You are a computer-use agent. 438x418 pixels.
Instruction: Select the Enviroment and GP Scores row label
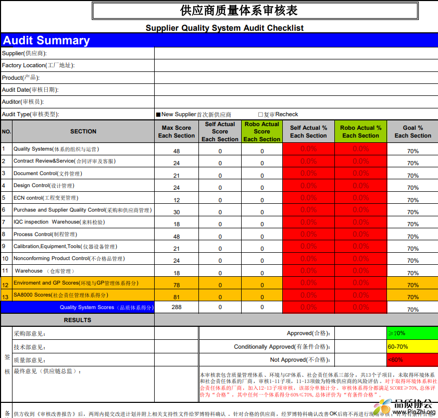76,283
